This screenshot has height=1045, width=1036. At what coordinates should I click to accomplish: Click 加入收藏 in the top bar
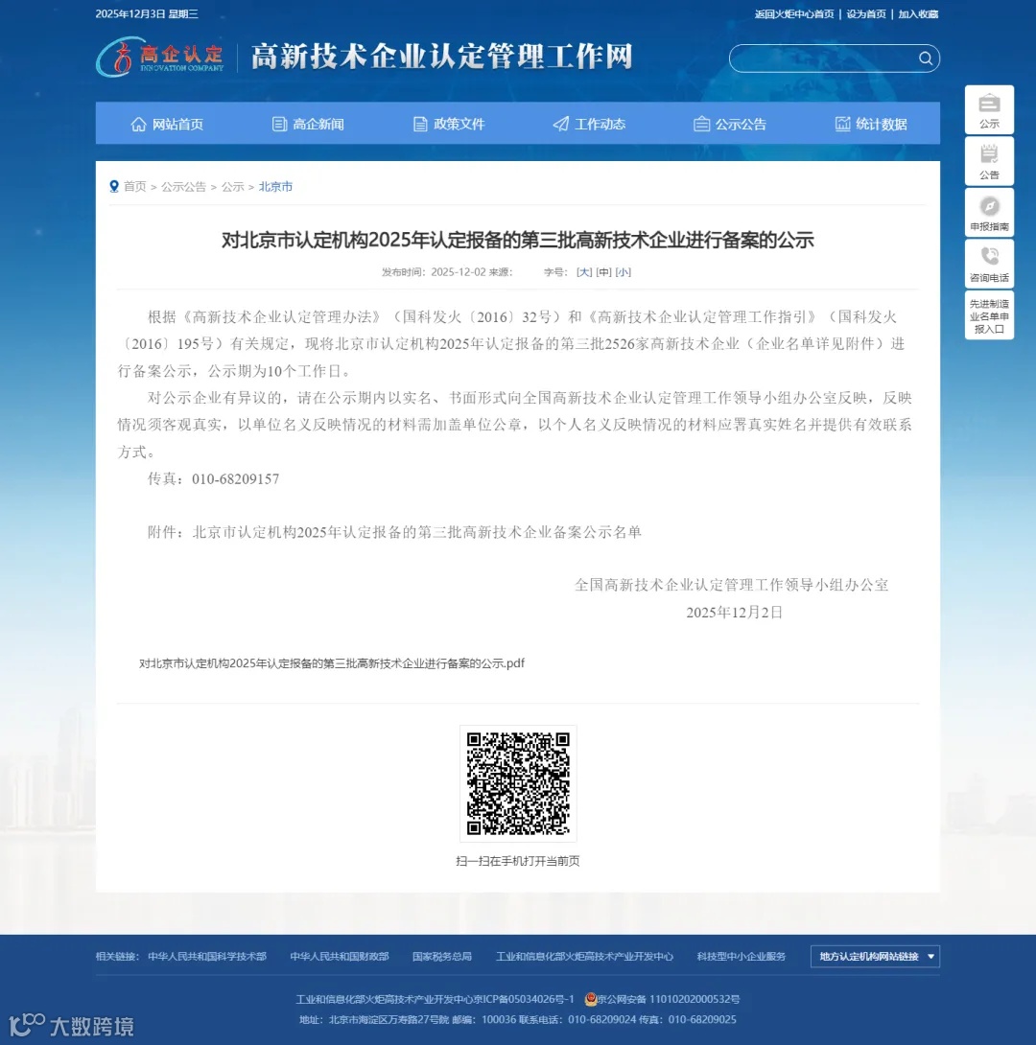pyautogui.click(x=918, y=14)
